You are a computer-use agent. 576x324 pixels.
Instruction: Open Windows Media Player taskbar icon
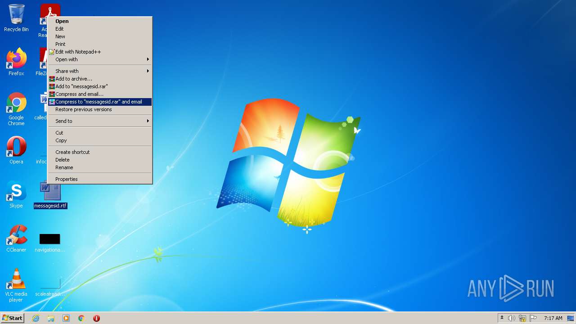pyautogui.click(x=66, y=318)
